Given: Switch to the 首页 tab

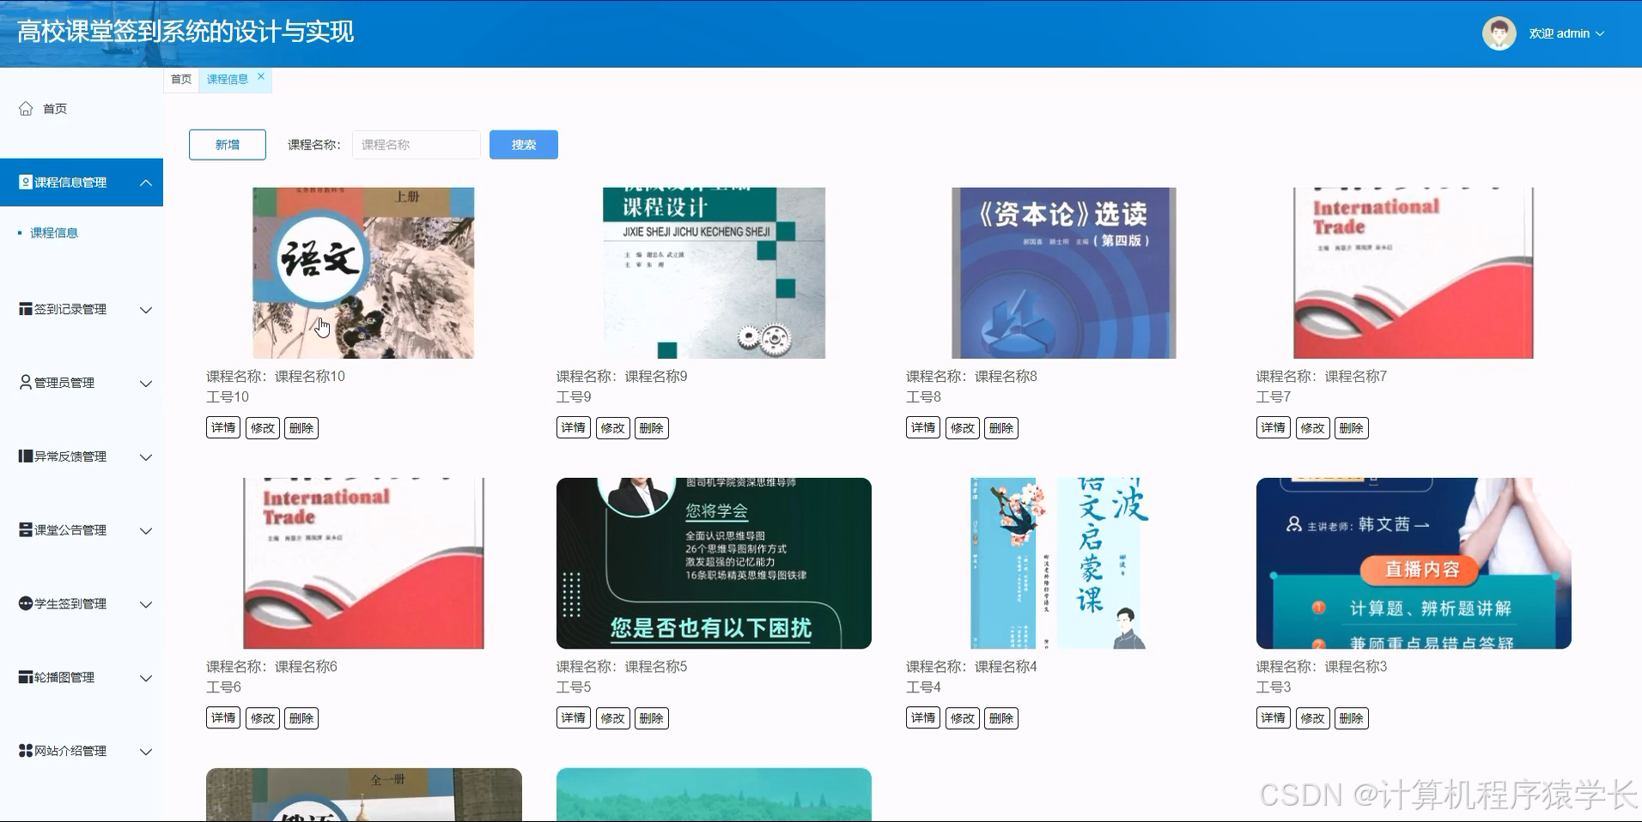Looking at the screenshot, I should (x=181, y=79).
